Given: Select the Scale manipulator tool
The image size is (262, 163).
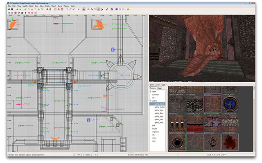Looking at the screenshot, I should [x=95, y=9].
